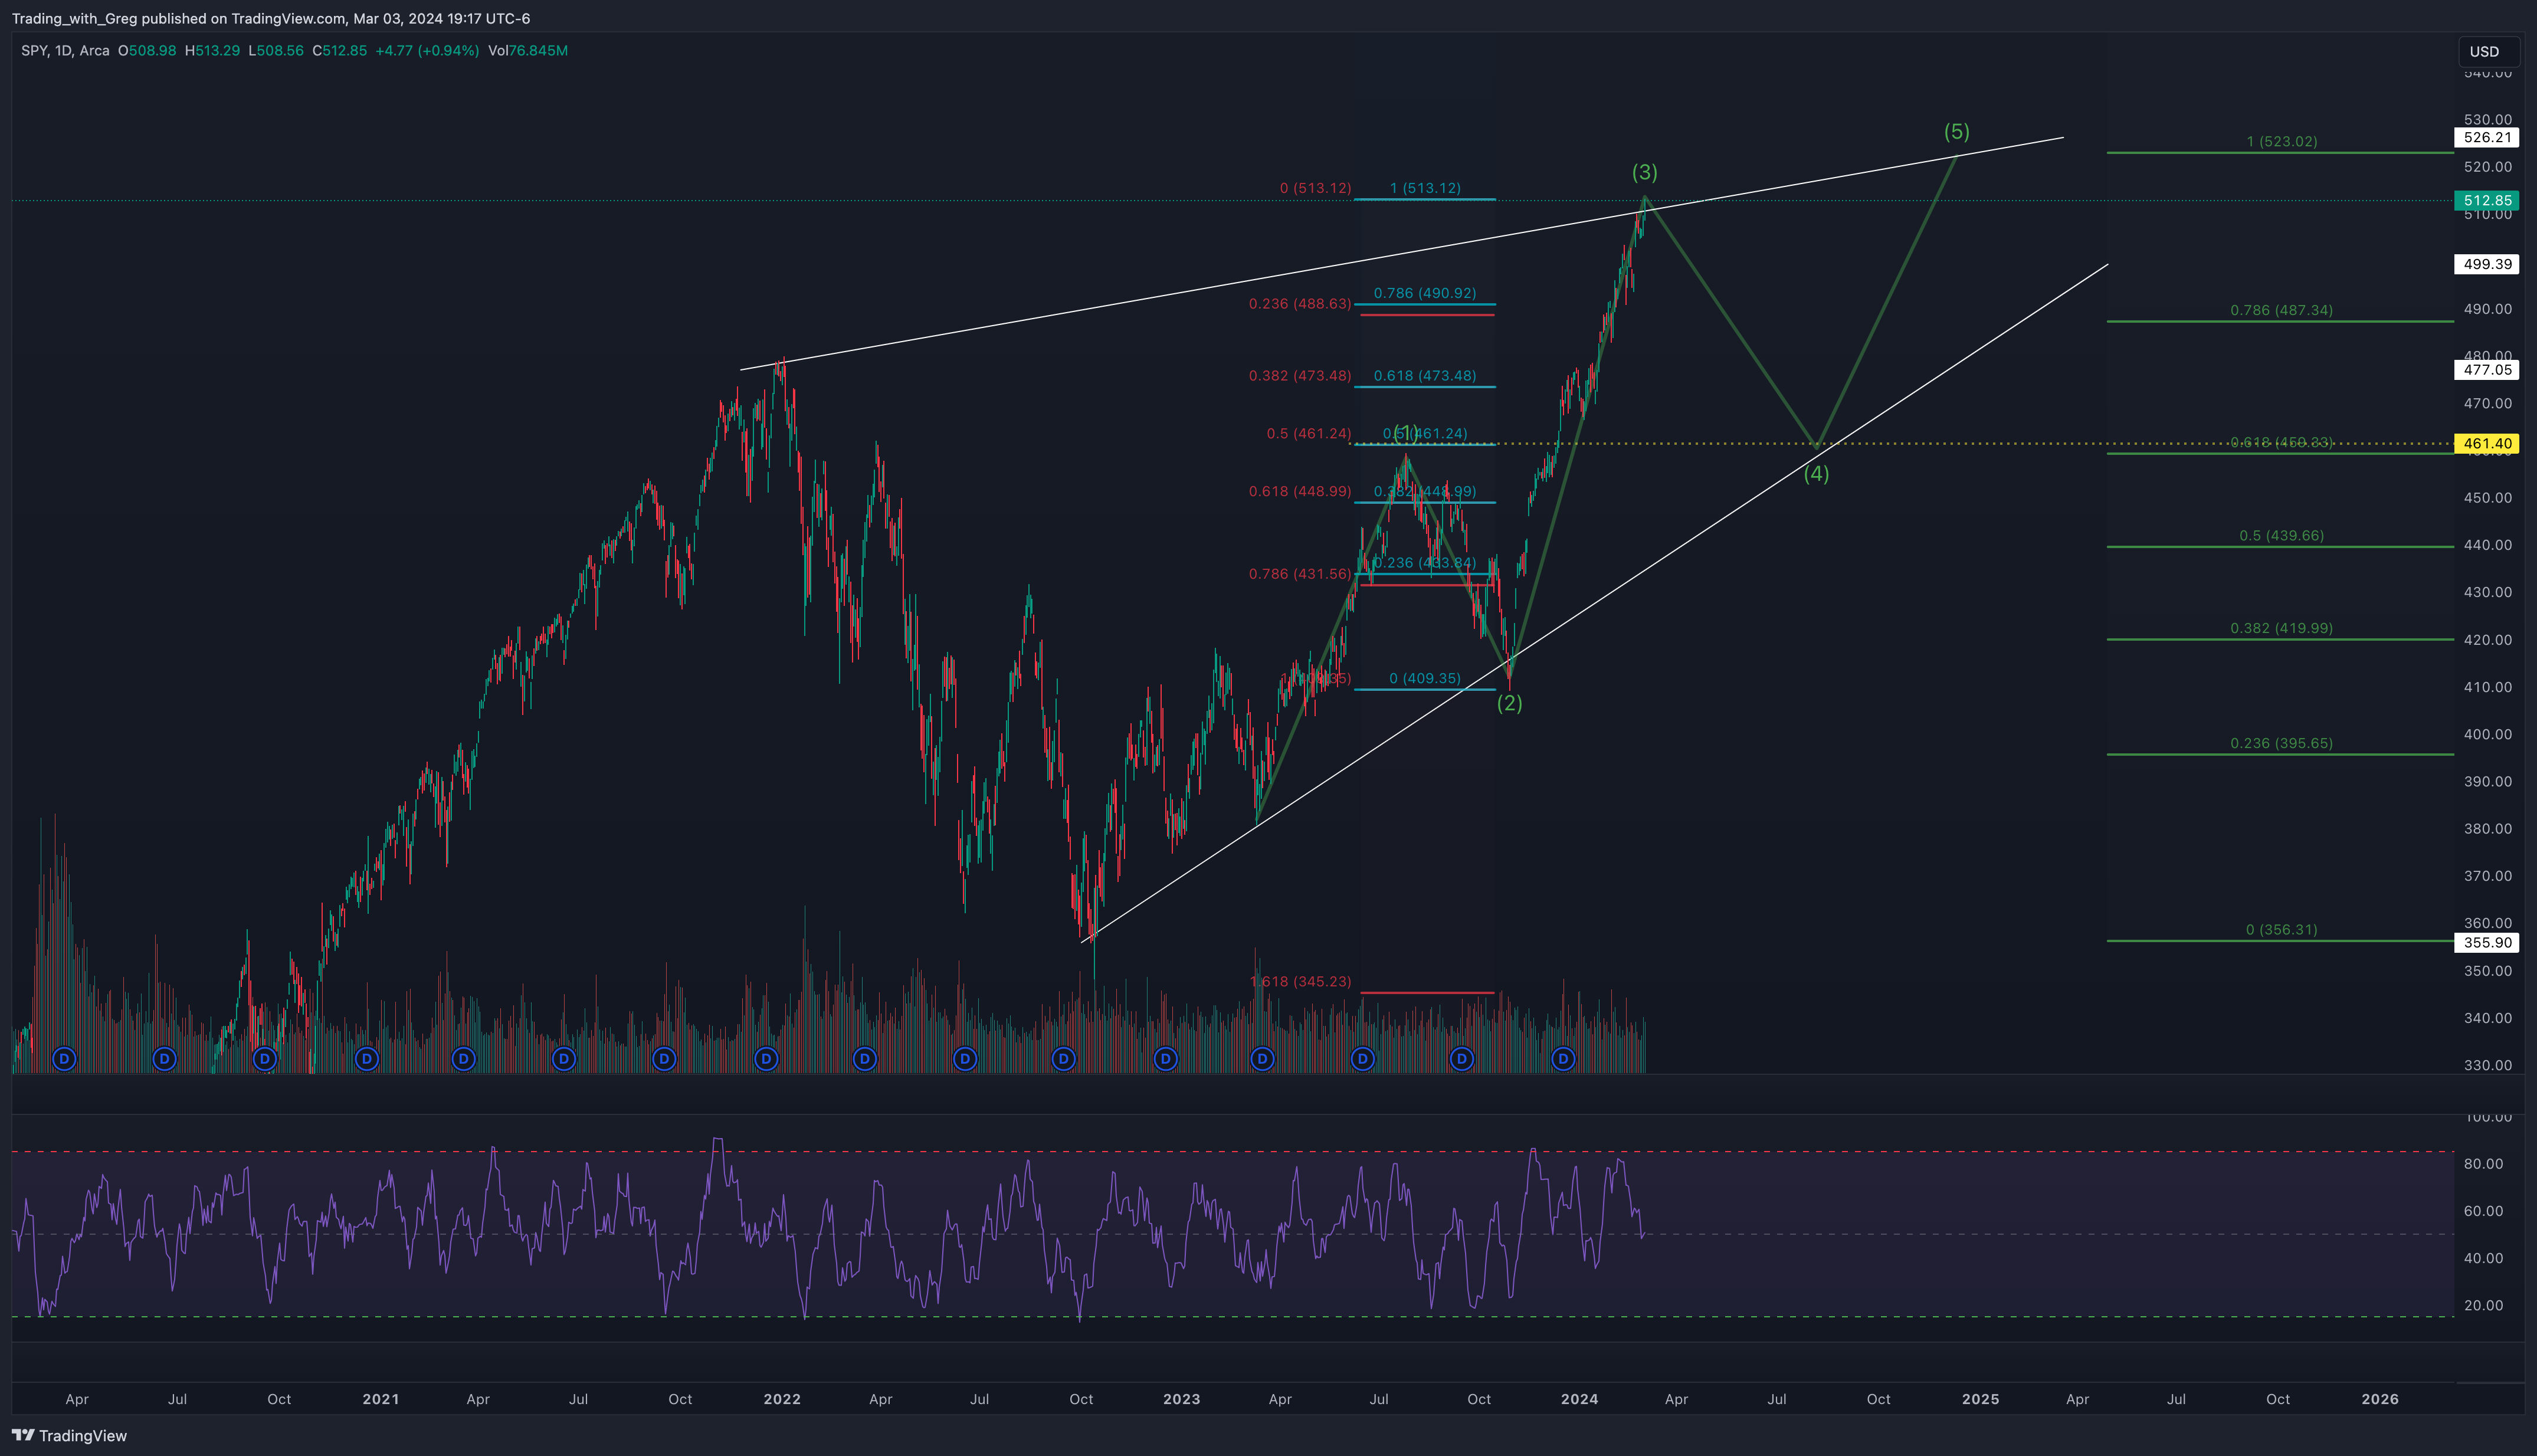Select the 355.90 price axis label

point(2487,942)
